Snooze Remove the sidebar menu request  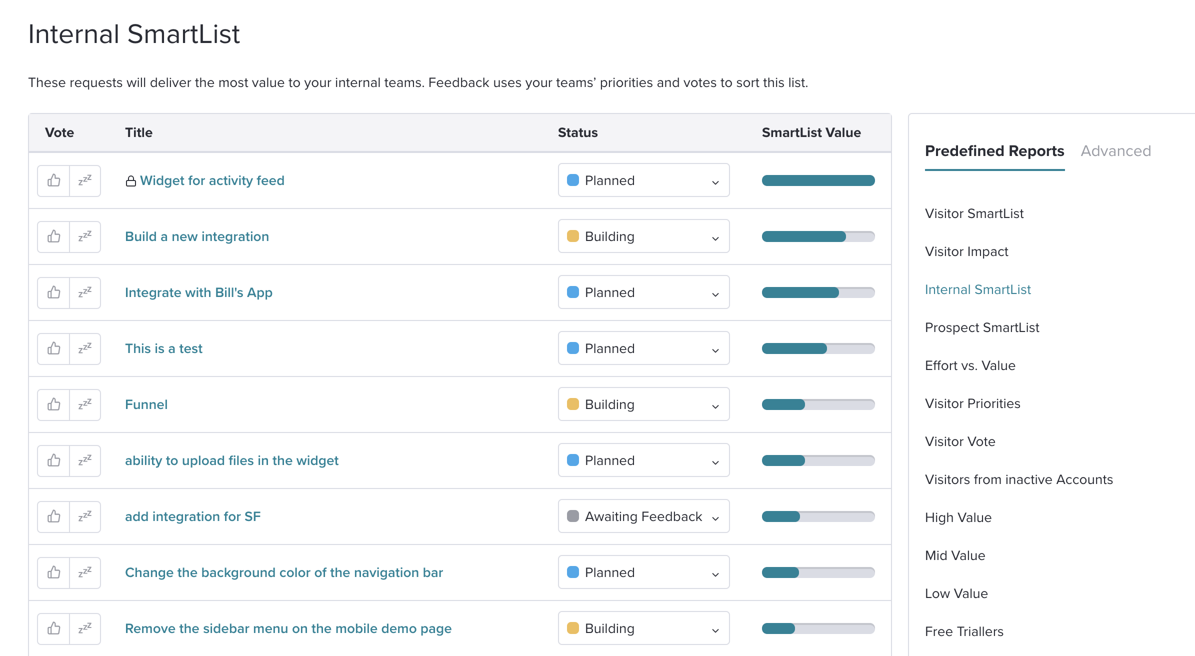[85, 628]
